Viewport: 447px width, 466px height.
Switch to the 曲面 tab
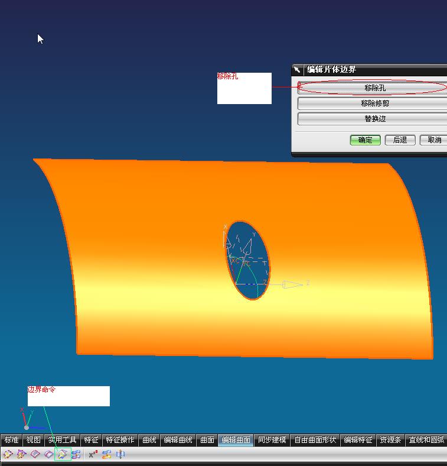(x=207, y=440)
